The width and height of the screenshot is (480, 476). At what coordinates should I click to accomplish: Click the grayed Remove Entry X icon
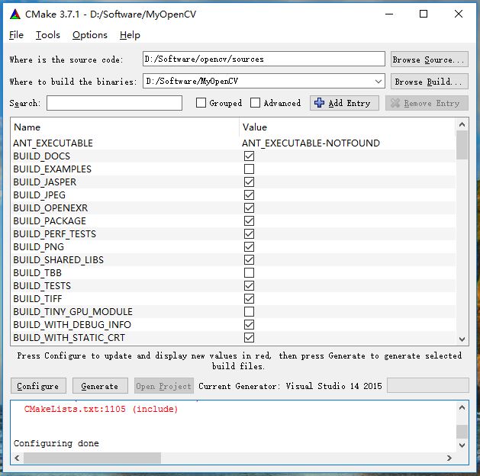click(395, 103)
